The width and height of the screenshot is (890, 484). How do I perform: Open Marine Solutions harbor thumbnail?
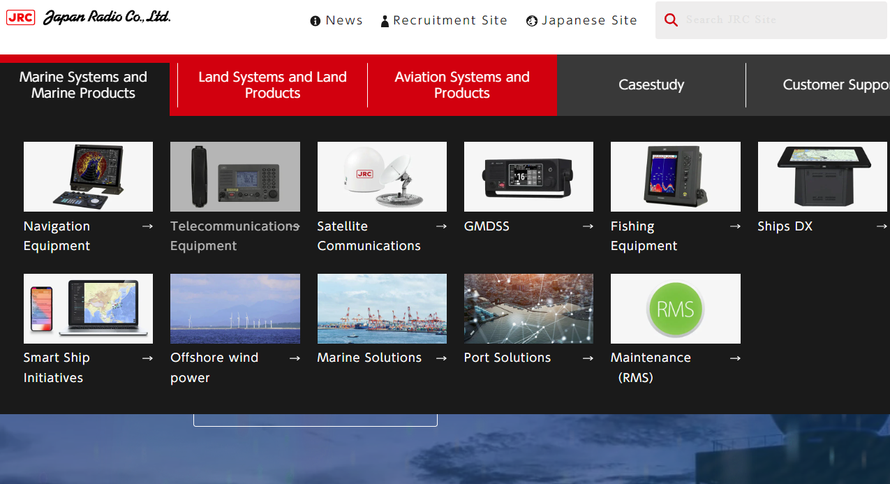[x=382, y=309]
